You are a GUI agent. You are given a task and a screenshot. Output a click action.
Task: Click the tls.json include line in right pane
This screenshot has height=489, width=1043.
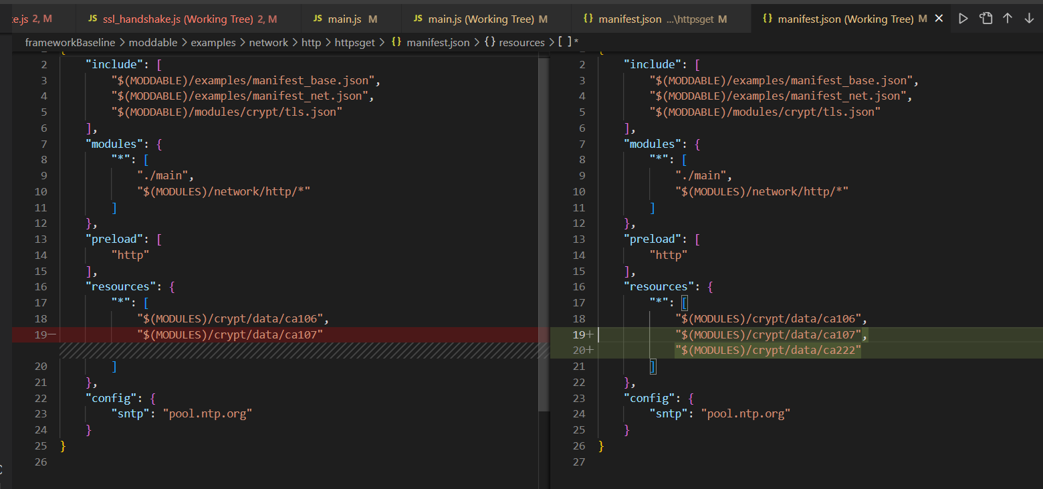coord(765,112)
